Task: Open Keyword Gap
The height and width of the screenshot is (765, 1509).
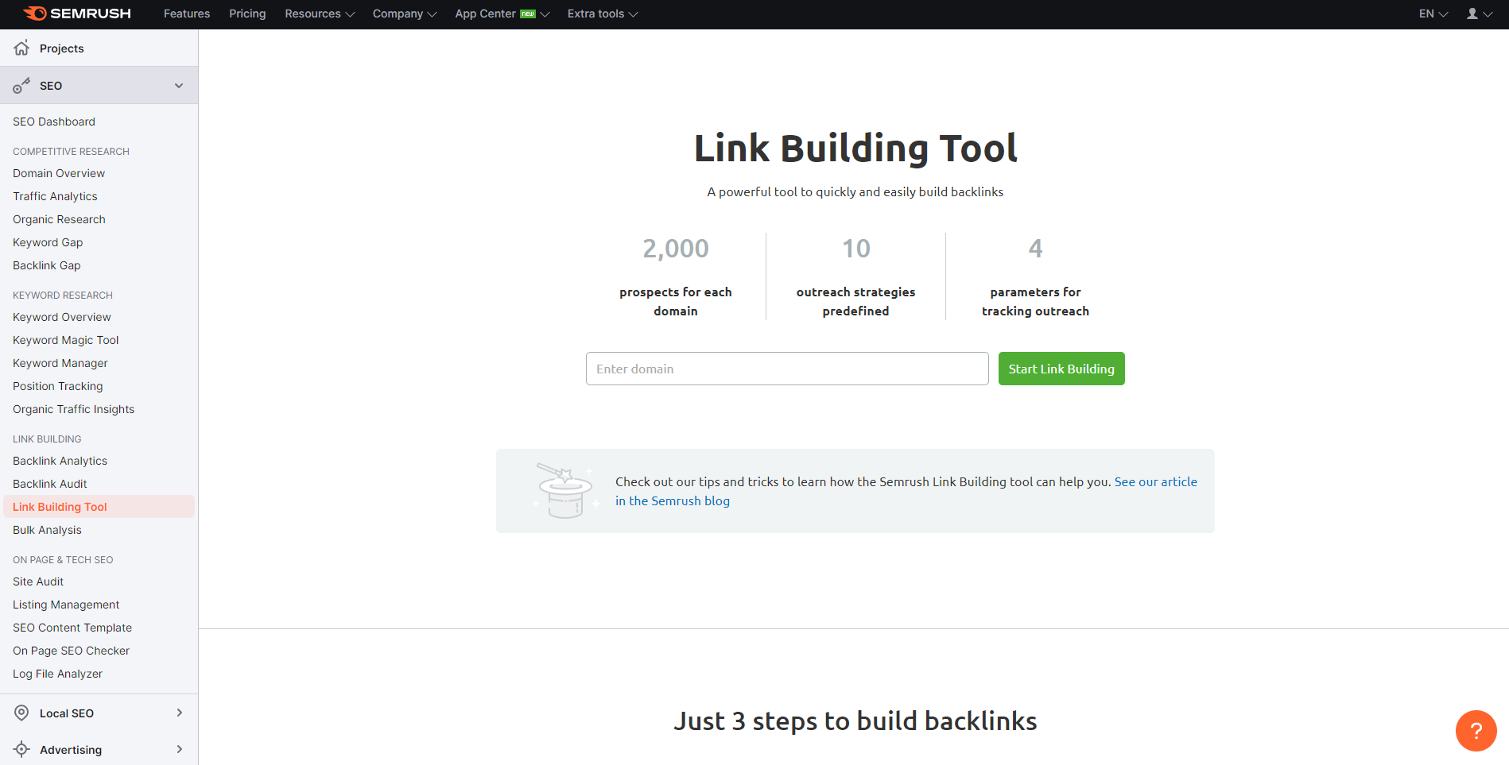Action: point(48,242)
